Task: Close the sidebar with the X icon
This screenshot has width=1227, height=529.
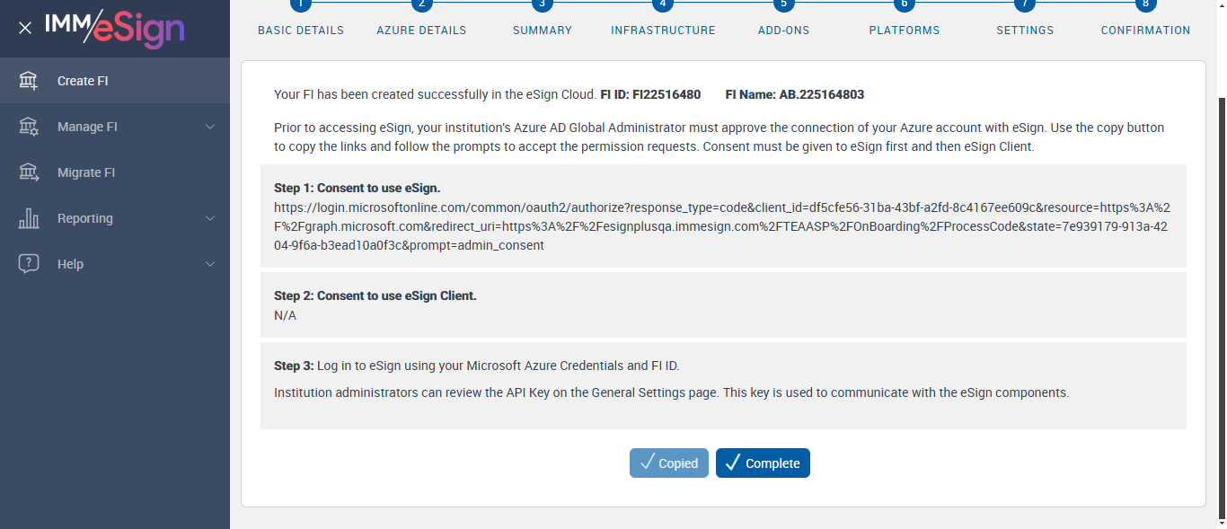Action: coord(25,28)
